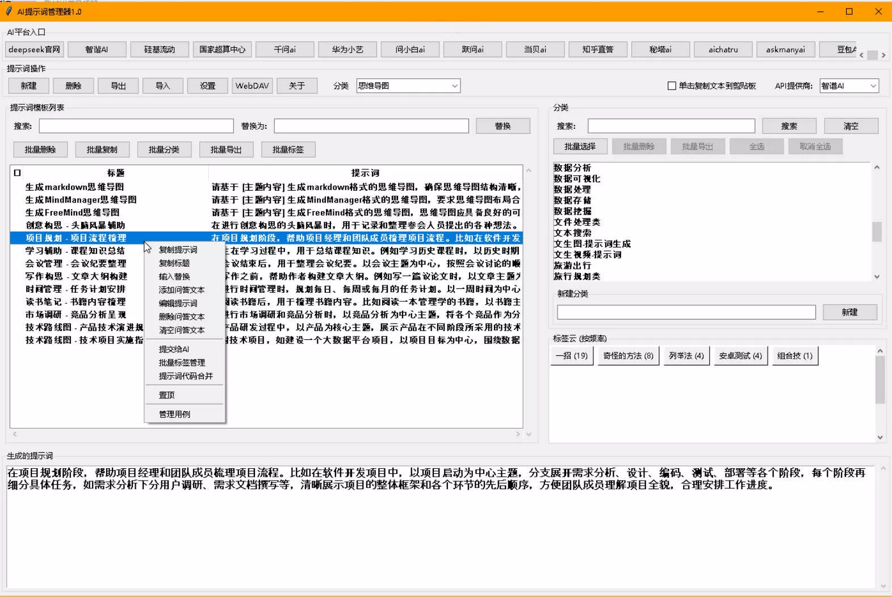Screen dimensions: 892x597
Task: Click the category list scrollbar thumb
Action: 877,232
